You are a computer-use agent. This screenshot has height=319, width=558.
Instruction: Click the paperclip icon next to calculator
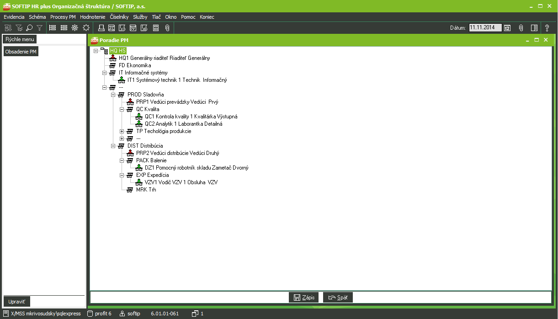point(167,28)
